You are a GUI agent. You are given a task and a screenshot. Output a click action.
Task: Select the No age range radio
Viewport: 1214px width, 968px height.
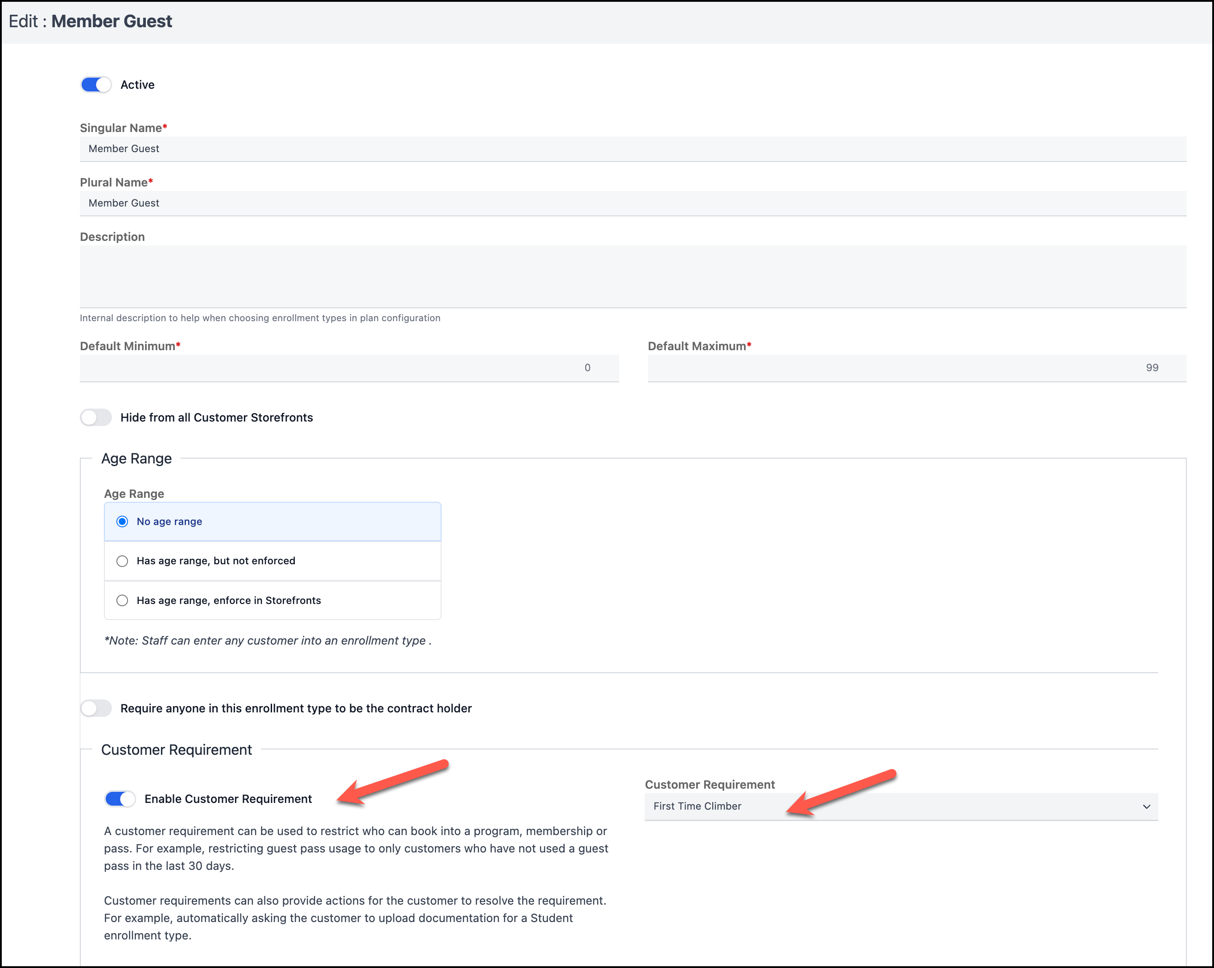pyautogui.click(x=122, y=521)
